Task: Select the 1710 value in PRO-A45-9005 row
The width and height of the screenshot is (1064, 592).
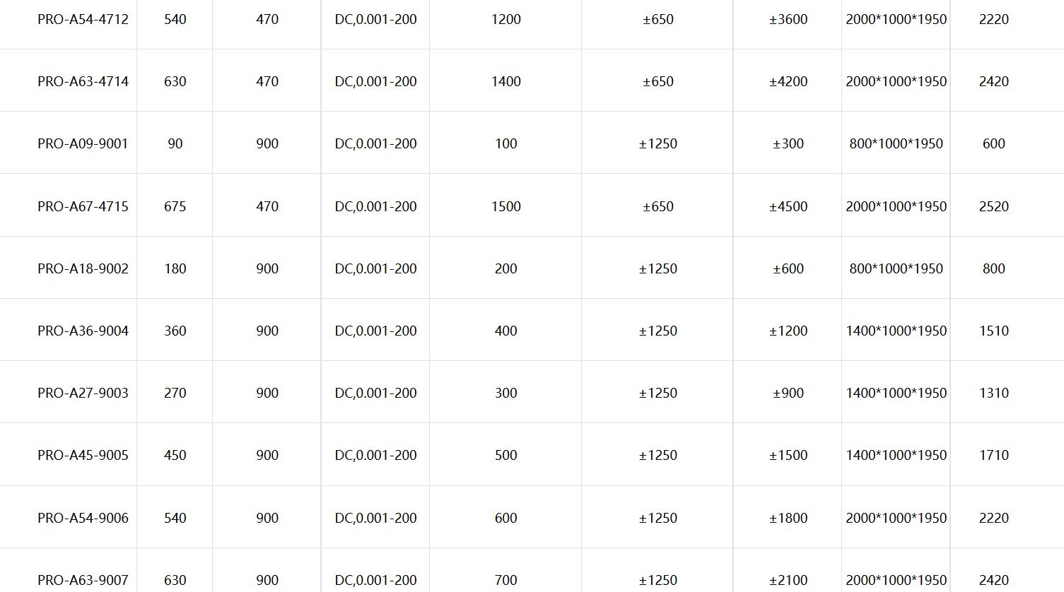Action: click(x=993, y=456)
